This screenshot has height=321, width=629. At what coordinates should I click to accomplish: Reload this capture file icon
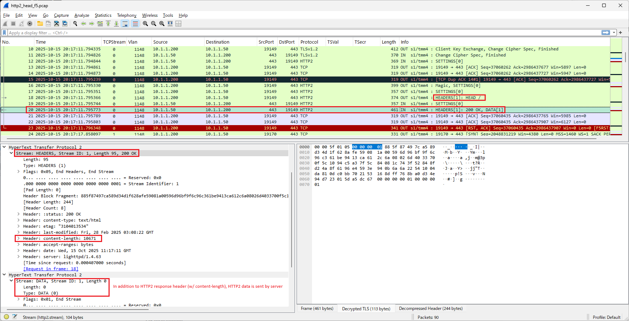point(65,24)
